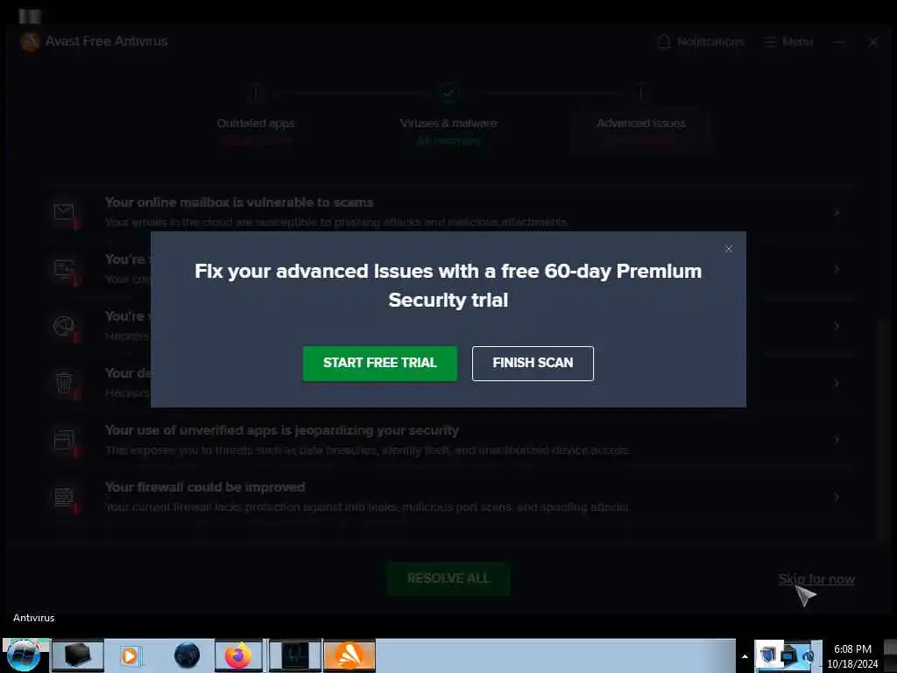The width and height of the screenshot is (897, 673).
Task: Click the firewall wall icon
Action: (64, 497)
